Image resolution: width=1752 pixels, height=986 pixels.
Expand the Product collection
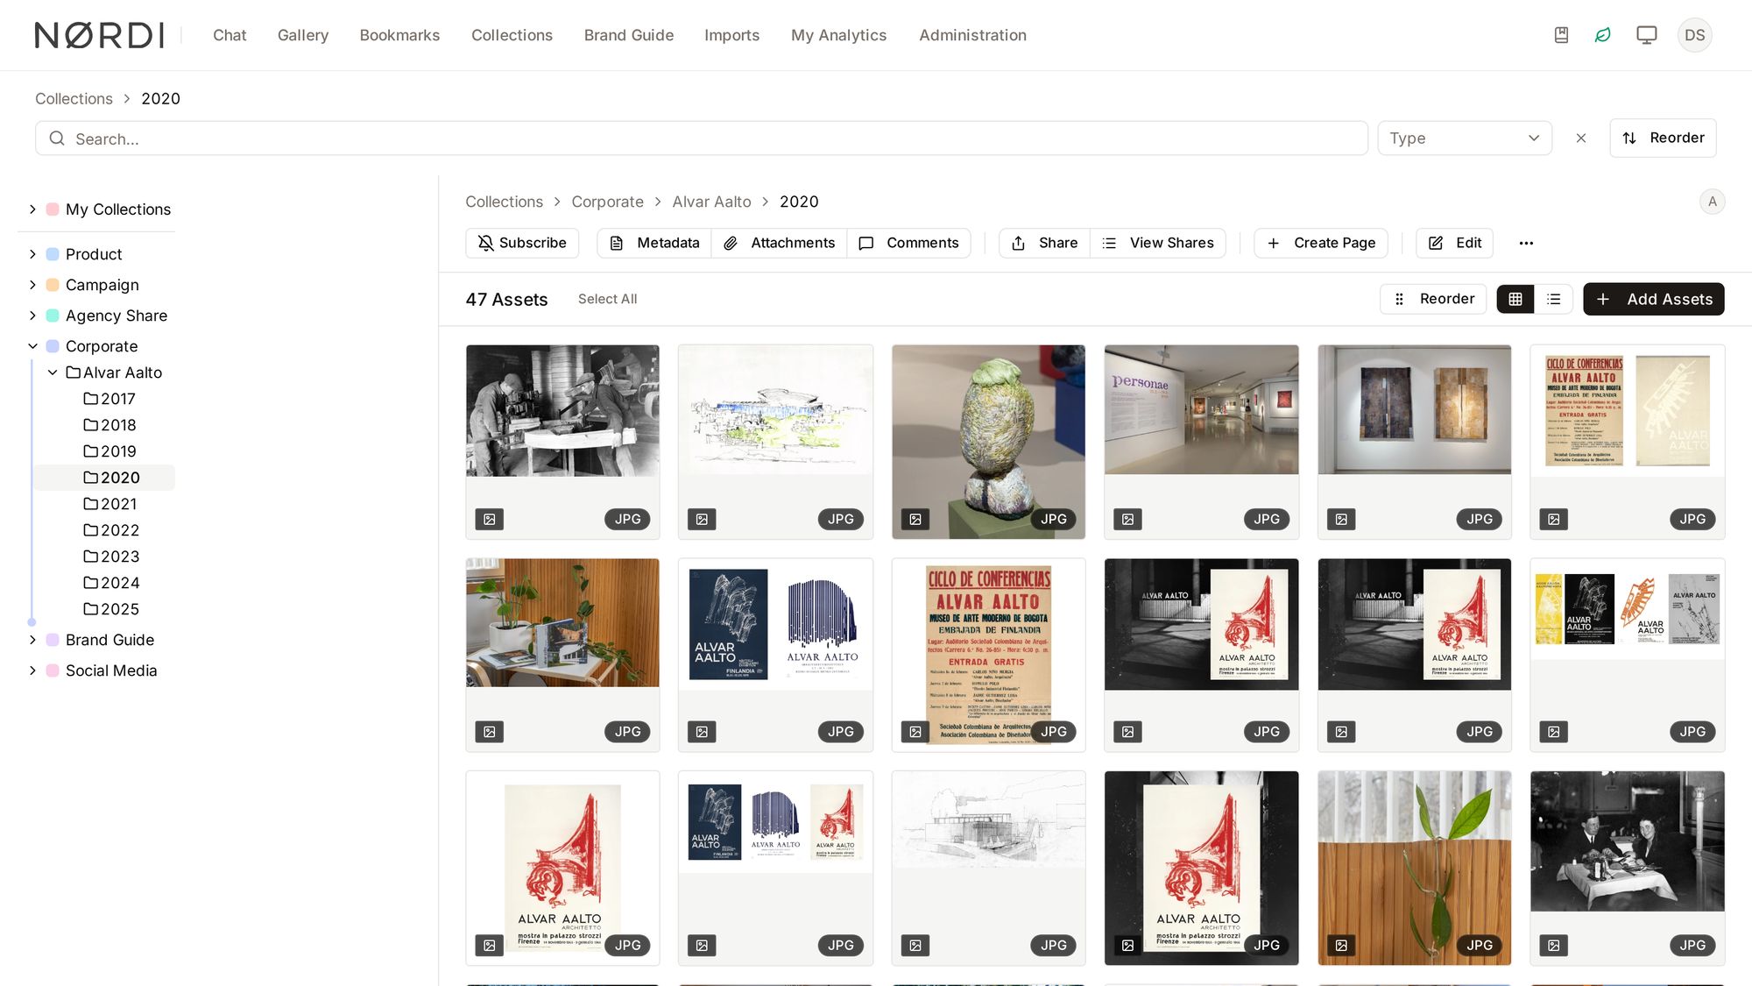(32, 254)
